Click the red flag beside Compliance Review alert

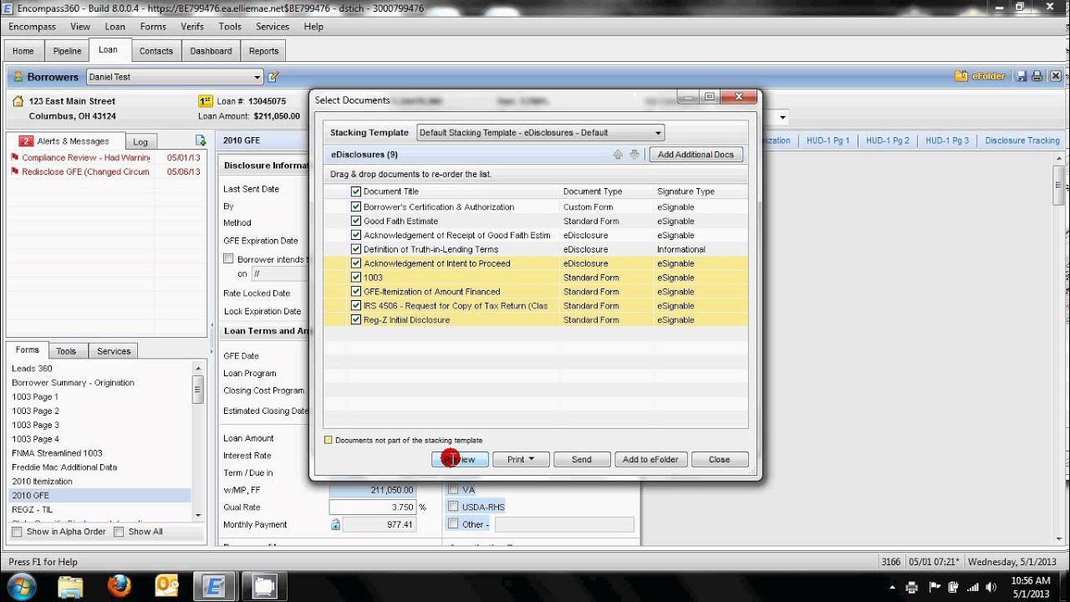pos(15,157)
